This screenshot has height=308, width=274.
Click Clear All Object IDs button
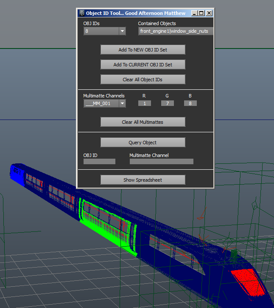point(143,80)
